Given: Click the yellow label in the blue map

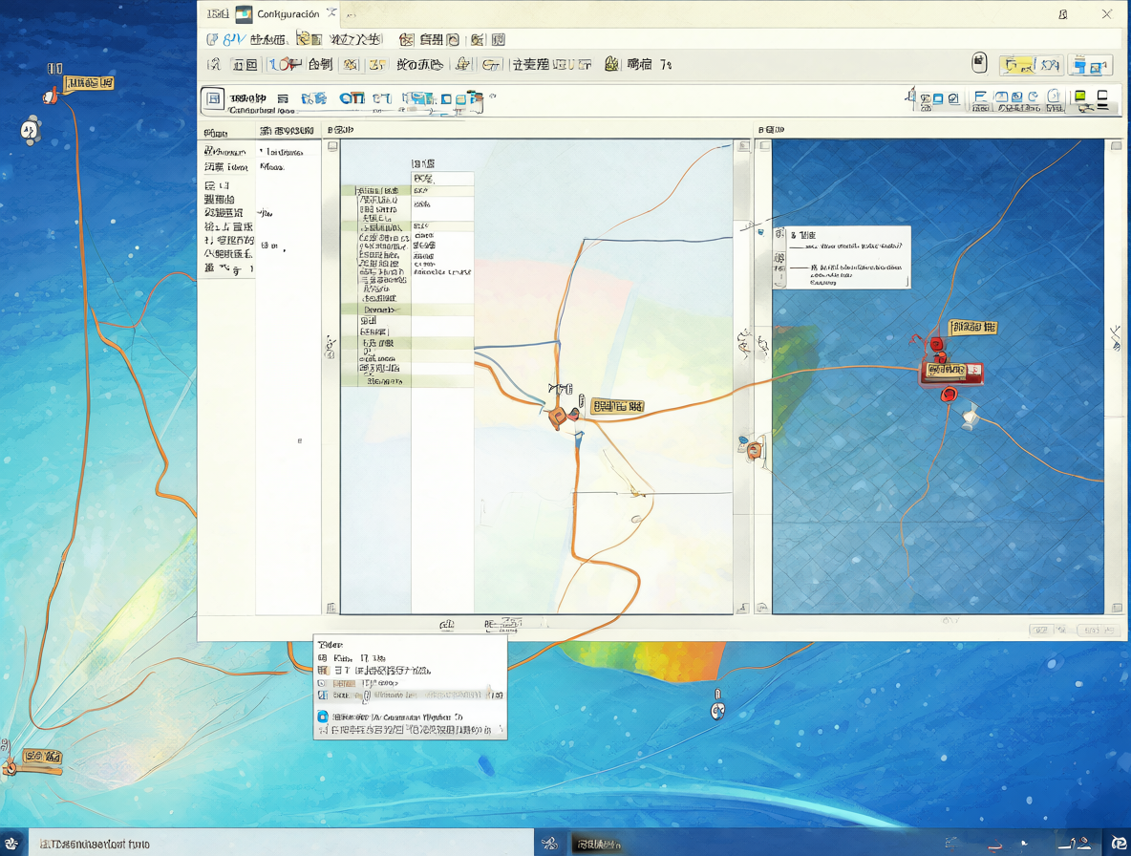Looking at the screenshot, I should click(x=973, y=328).
